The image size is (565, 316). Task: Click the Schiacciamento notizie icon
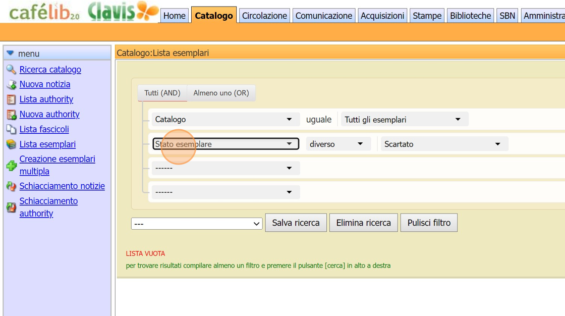point(11,186)
